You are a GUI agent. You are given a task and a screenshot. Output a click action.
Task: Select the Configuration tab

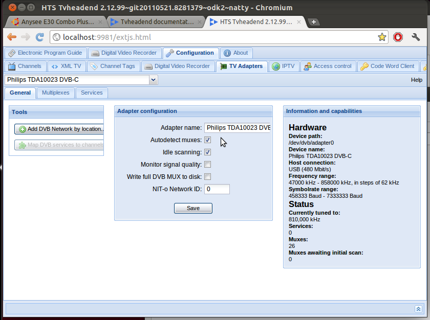pos(190,53)
